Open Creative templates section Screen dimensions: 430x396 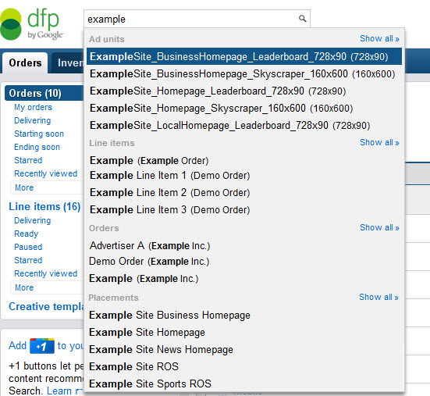click(46, 306)
